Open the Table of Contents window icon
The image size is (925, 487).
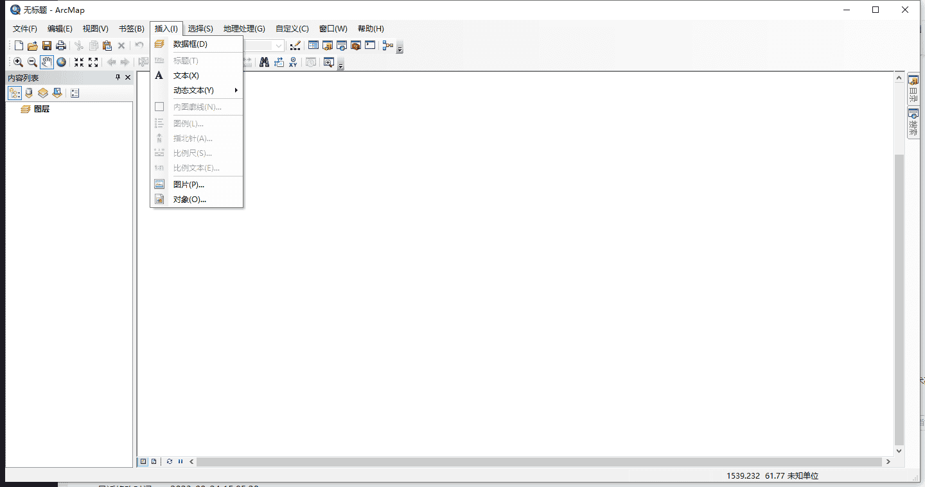(313, 46)
